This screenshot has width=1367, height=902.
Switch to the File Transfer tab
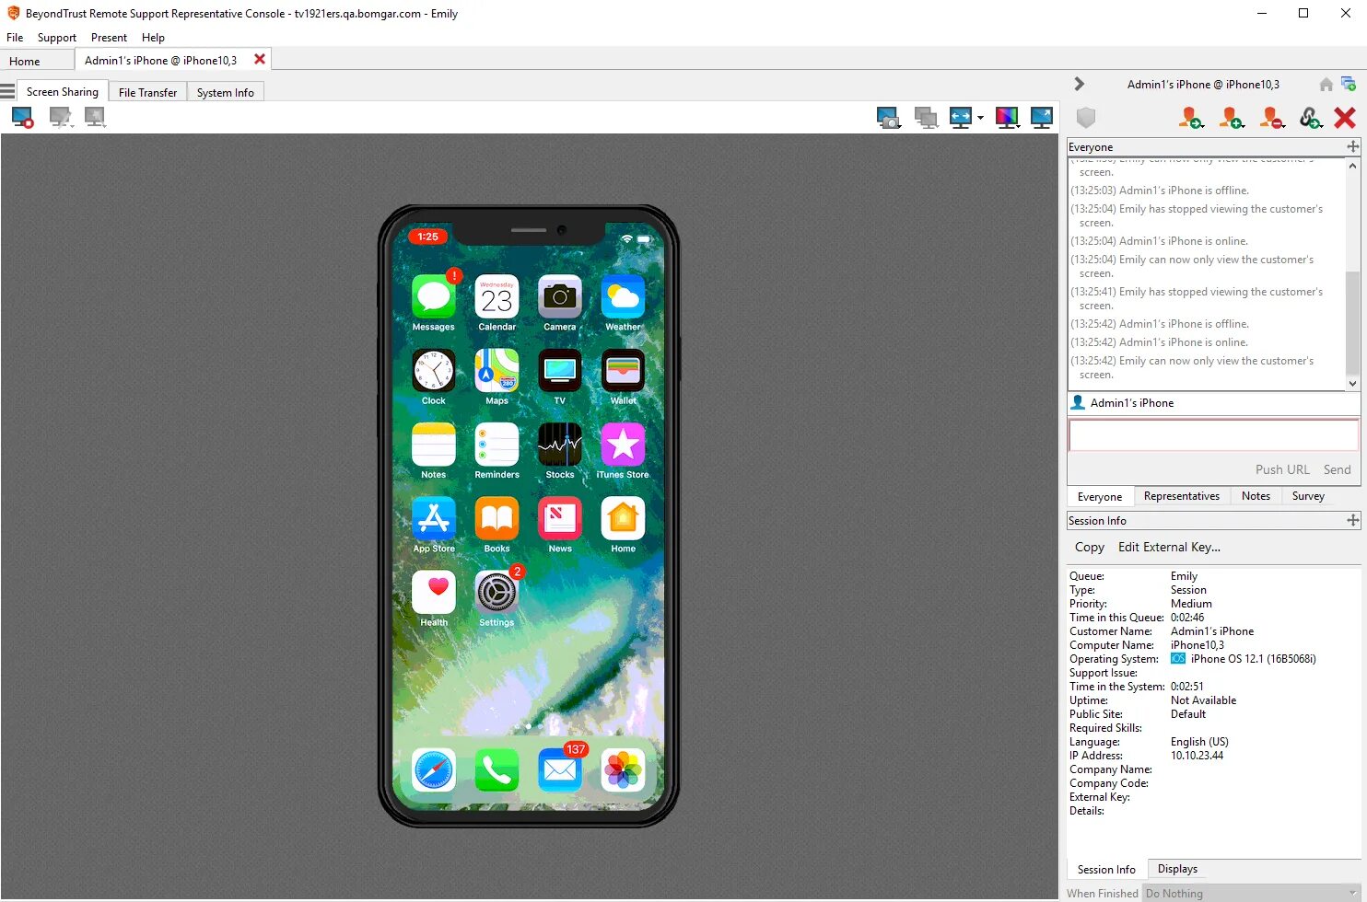pos(147,92)
